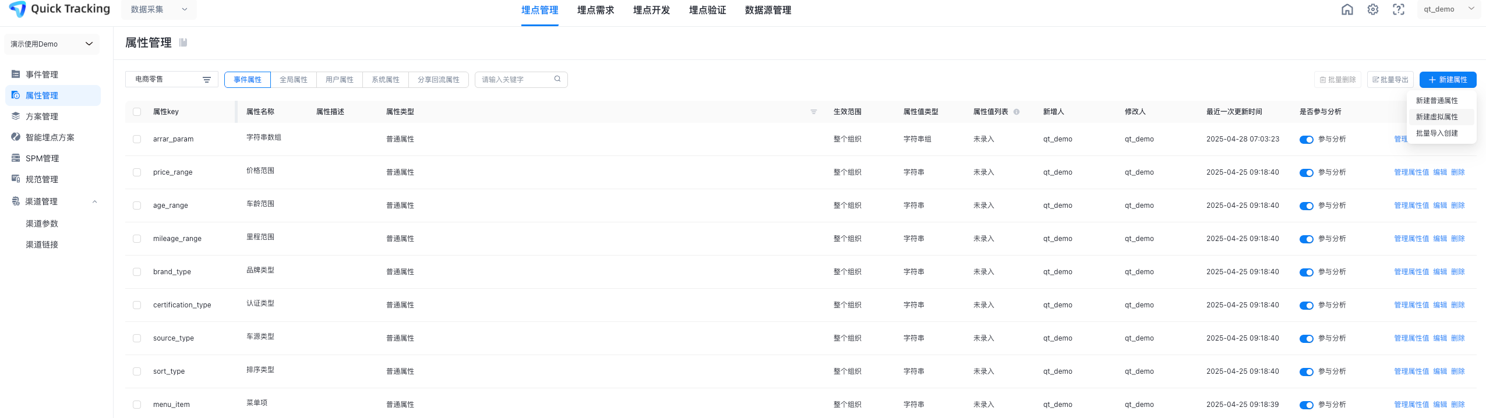Click the document icon beside 属性管理 title
Viewport: 1486px width, 418px height.
click(x=183, y=42)
